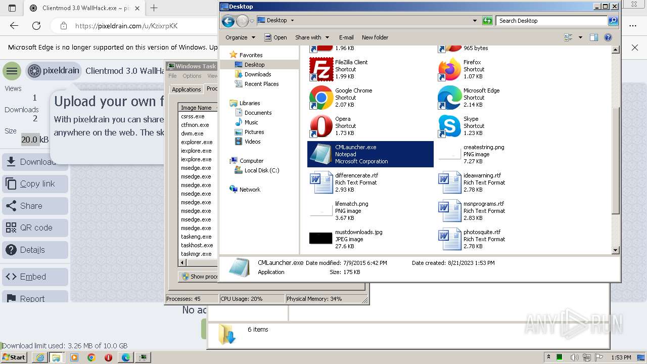Select the ideawarning.rtf document icon
Viewport: 647px width, 364px height.
pos(449,183)
